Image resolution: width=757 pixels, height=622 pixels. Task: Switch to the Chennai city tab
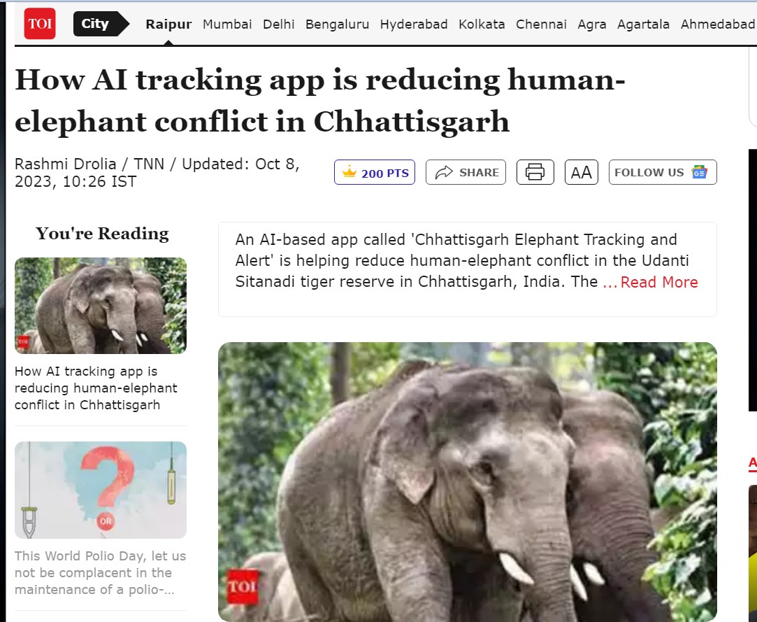[541, 24]
